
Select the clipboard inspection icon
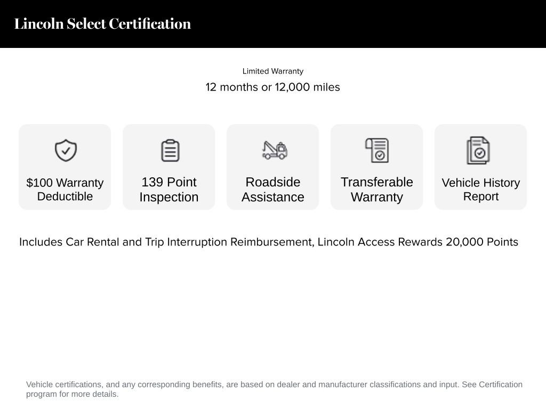tap(168, 150)
